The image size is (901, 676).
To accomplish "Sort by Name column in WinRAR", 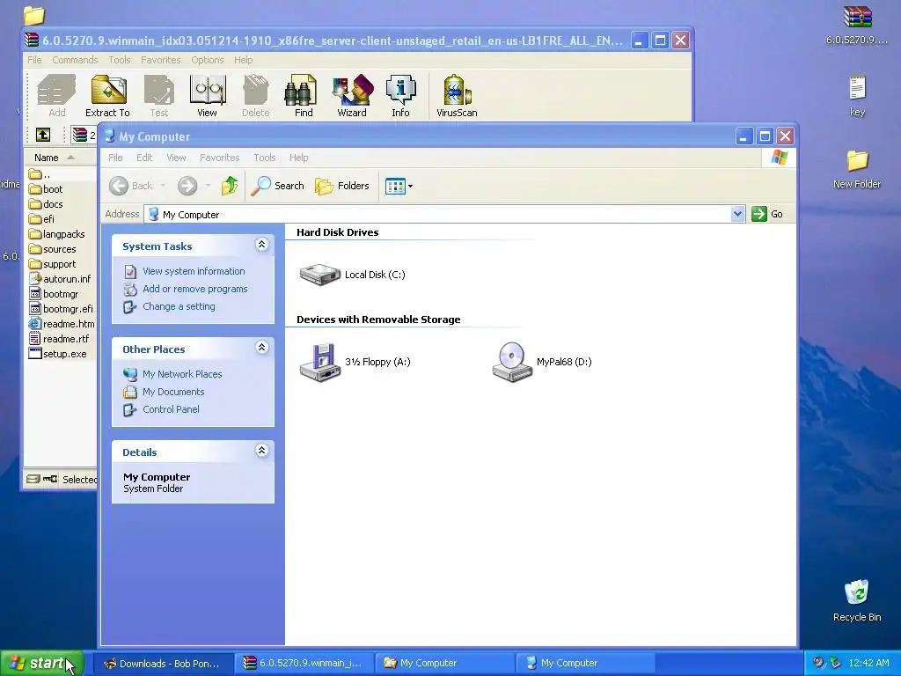I will pos(60,158).
